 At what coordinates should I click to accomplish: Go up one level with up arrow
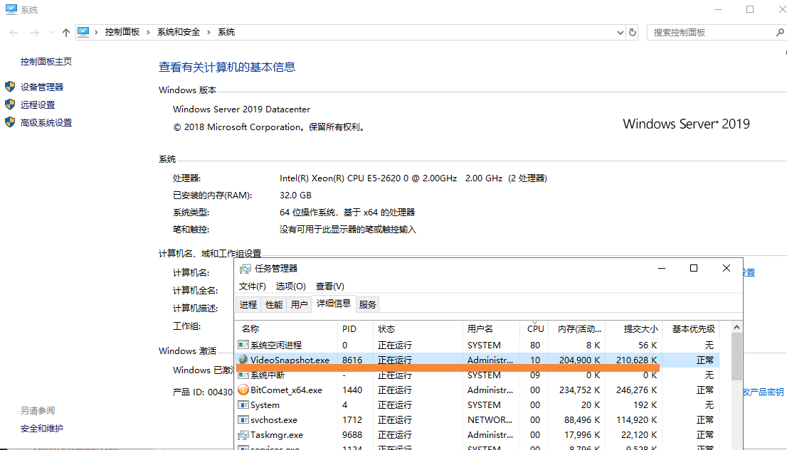[65, 33]
